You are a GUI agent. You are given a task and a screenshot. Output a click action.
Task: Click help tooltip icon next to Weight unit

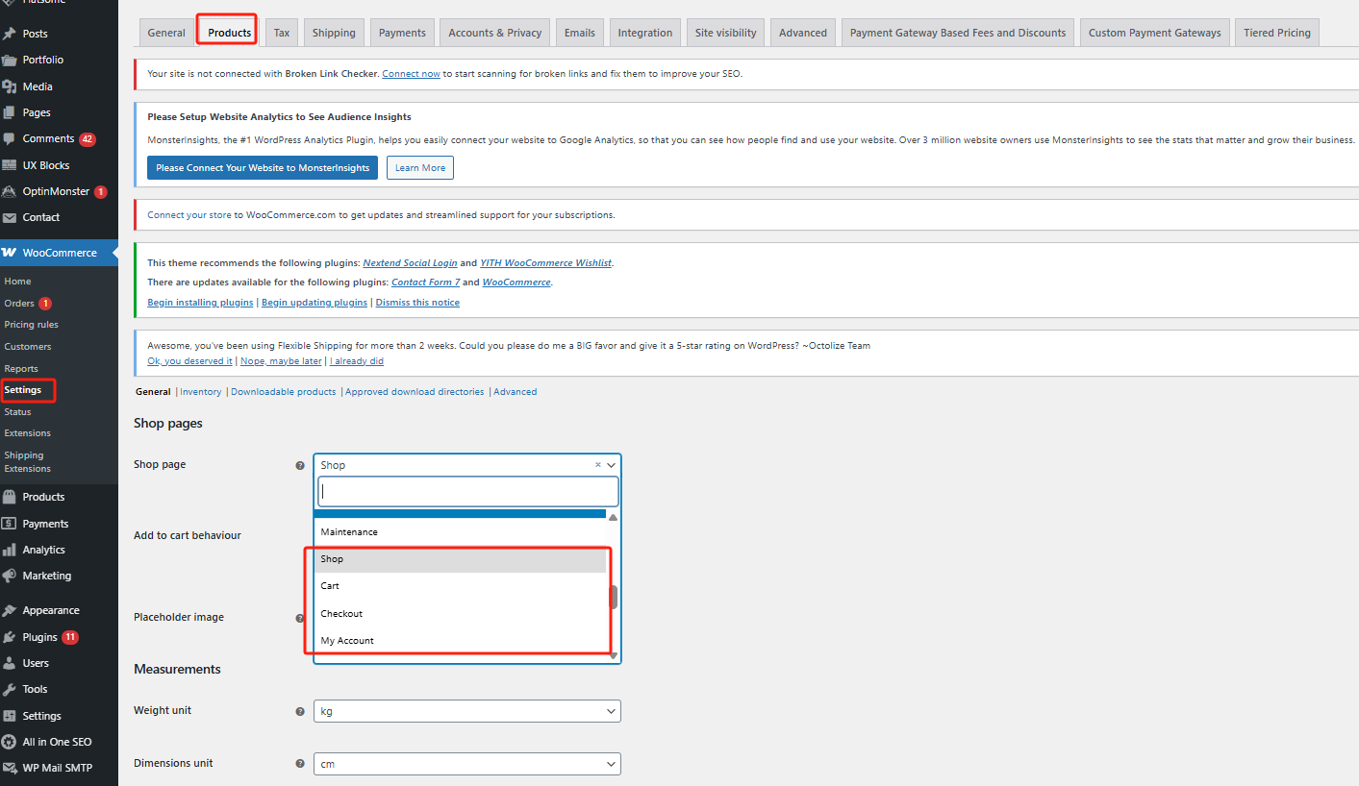(x=299, y=711)
